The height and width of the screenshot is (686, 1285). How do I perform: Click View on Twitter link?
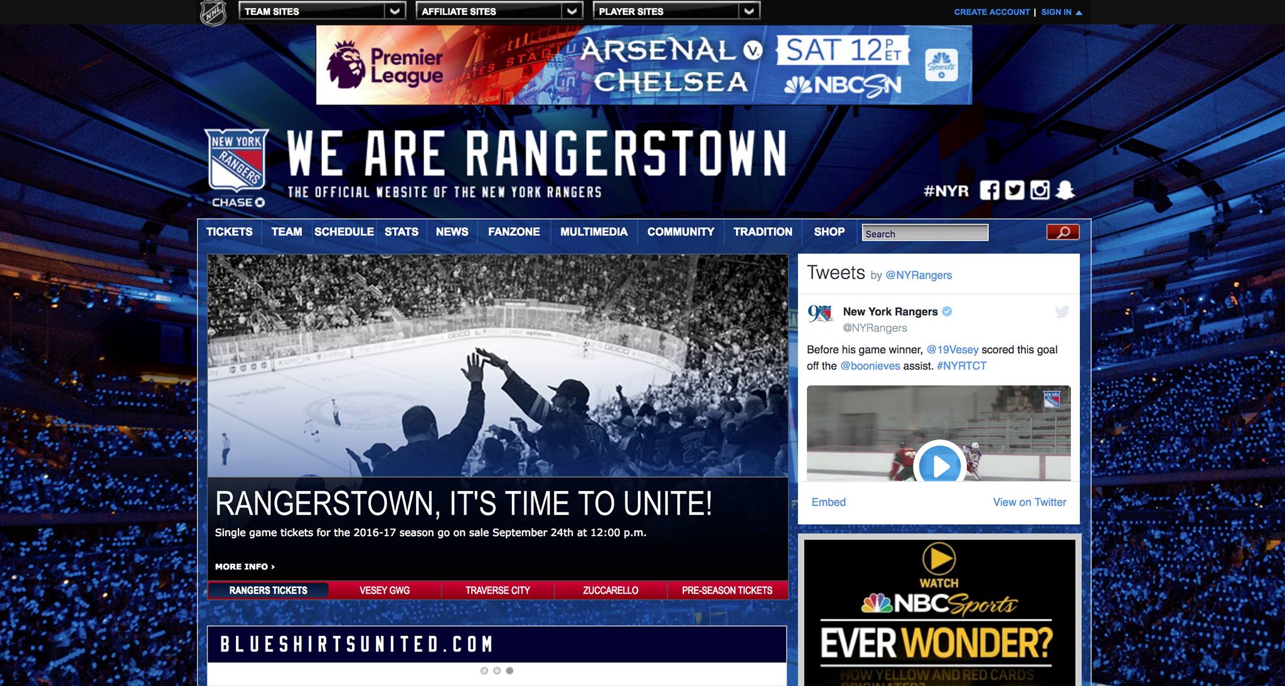(1029, 502)
